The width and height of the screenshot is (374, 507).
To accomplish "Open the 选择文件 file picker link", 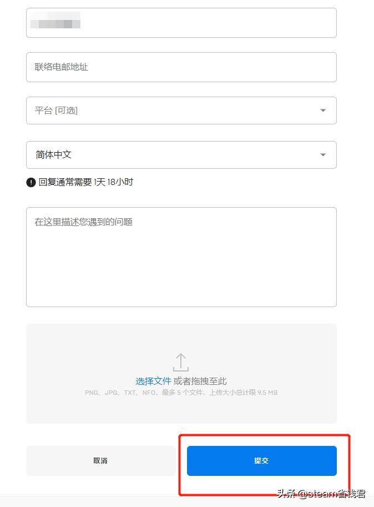I will (x=155, y=380).
